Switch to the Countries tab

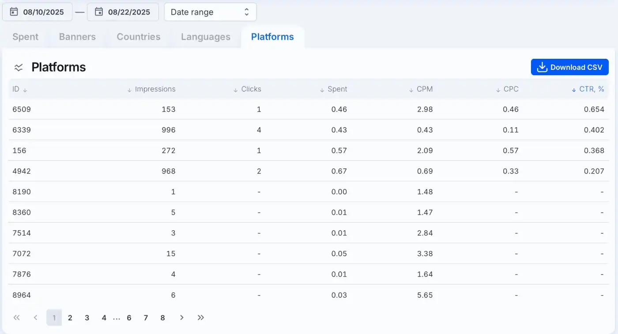139,37
